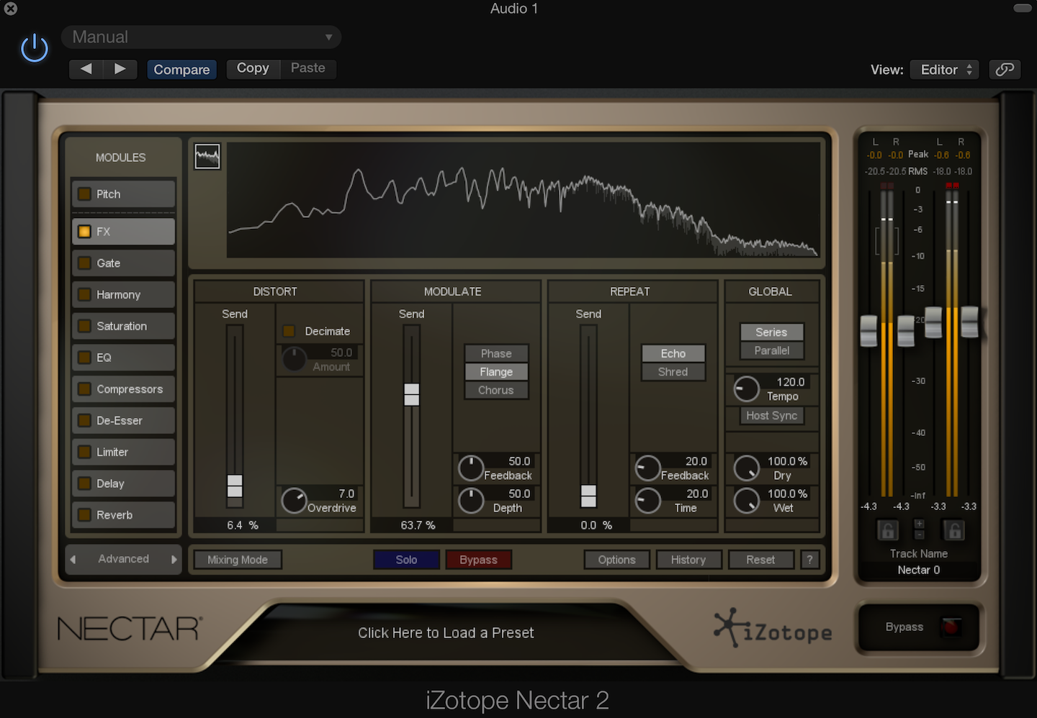The image size is (1037, 718).
Task: Click the Solo button
Action: tap(406, 560)
